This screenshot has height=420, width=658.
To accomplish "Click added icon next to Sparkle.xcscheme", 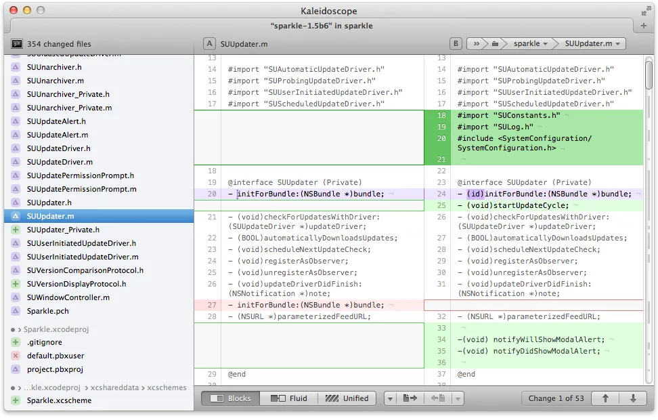I will [16, 400].
